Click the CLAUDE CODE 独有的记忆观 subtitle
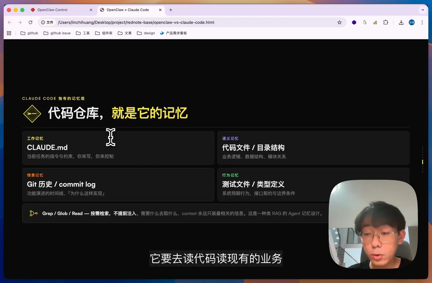The height and width of the screenshot is (283, 432). 53,99
